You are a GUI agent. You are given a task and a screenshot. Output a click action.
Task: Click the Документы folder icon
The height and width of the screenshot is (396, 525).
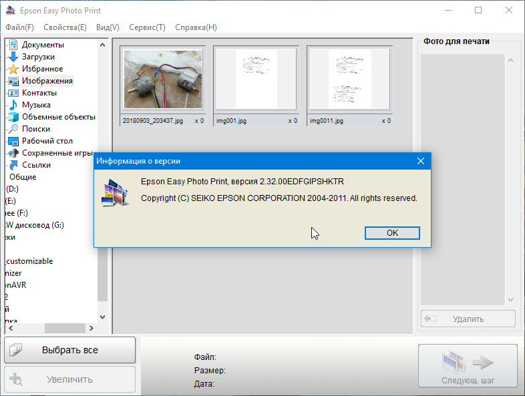[x=13, y=45]
